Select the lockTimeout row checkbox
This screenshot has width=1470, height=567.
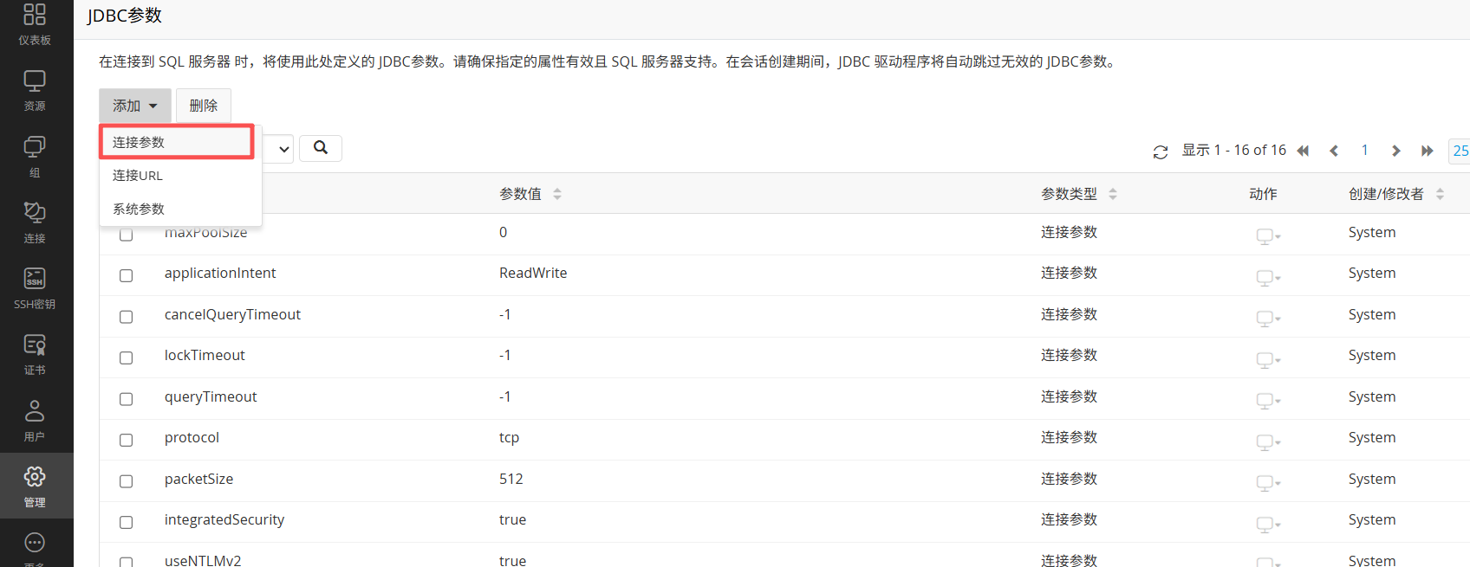(127, 358)
